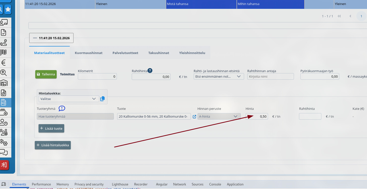Open product external link icon next to Tuote
The image size is (367, 189).
pos(194,117)
